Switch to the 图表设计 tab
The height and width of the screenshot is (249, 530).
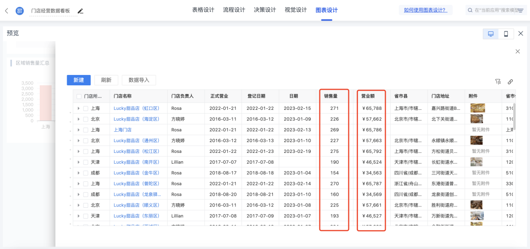point(326,10)
